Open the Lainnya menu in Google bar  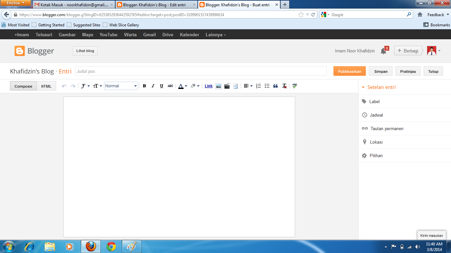click(x=215, y=35)
